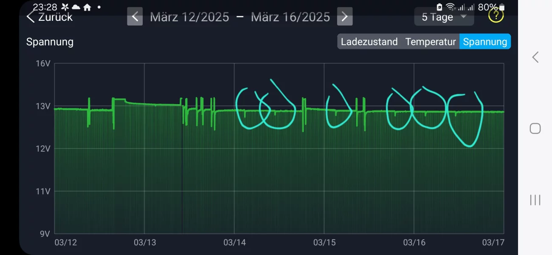This screenshot has height=255, width=552.
Task: Click the 03/14 date axis label
Action: pos(235,242)
